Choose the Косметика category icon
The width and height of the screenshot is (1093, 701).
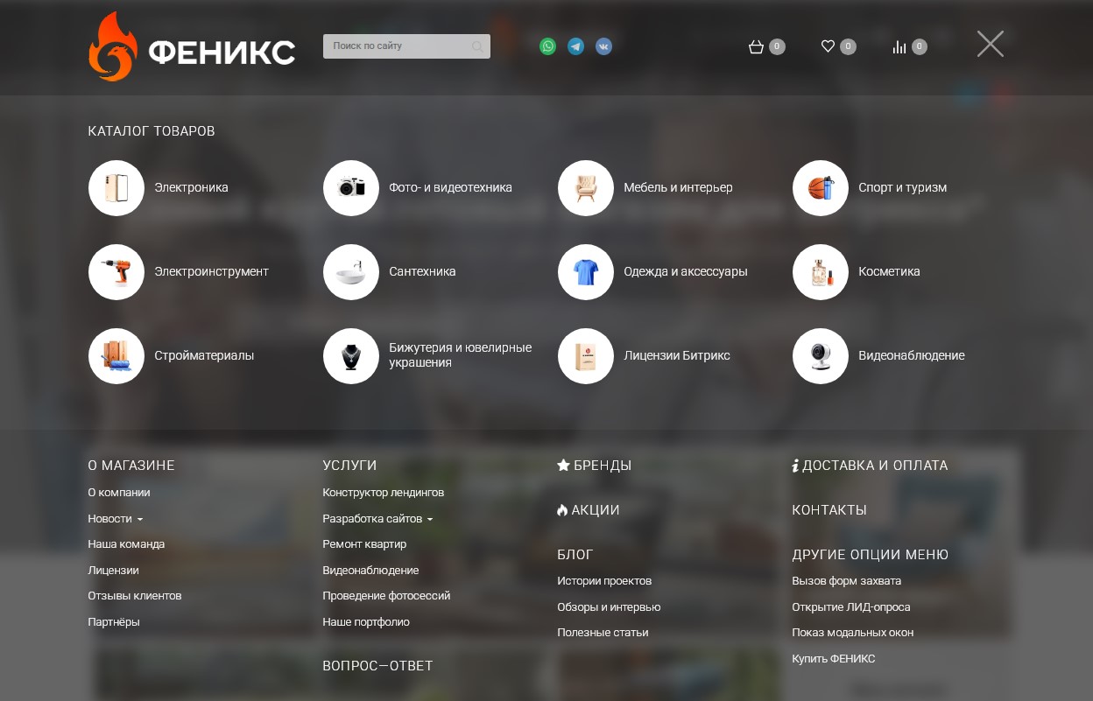pyautogui.click(x=821, y=272)
